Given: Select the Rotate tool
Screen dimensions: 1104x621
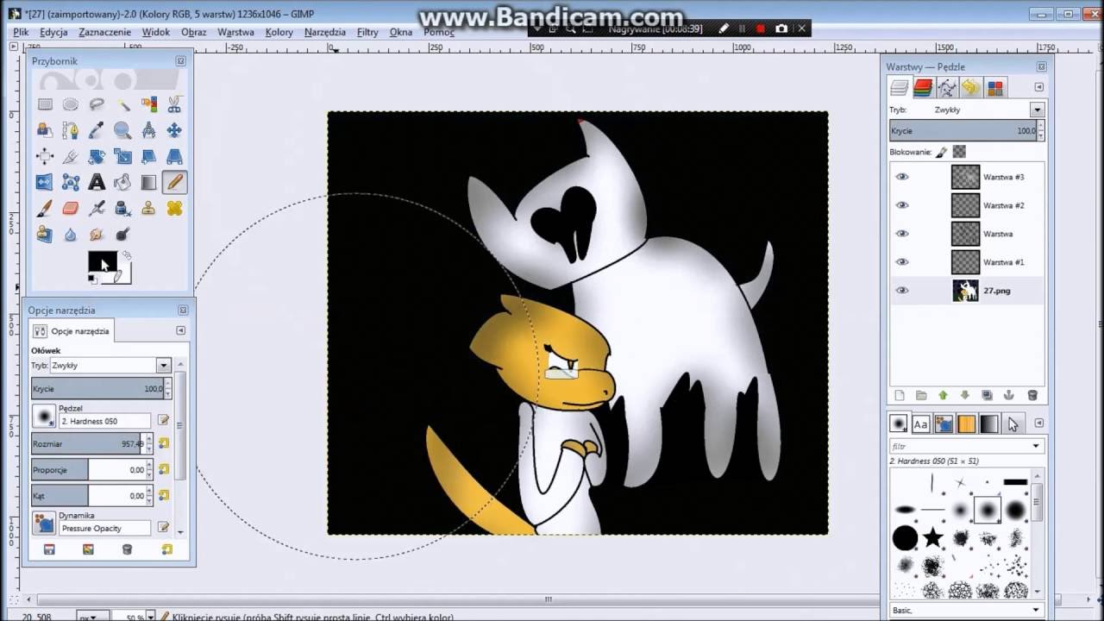Looking at the screenshot, I should (x=97, y=156).
